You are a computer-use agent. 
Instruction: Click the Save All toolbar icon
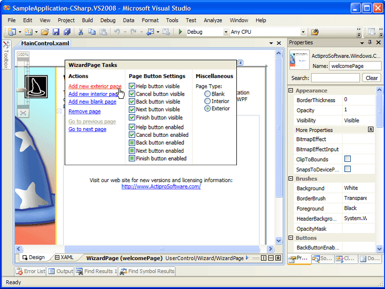pos(65,32)
